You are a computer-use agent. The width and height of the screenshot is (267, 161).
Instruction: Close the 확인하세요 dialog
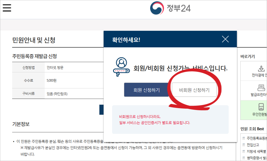225,39
